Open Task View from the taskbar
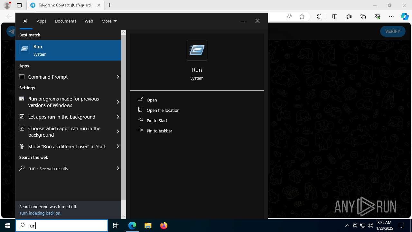 pyautogui.click(x=116, y=226)
